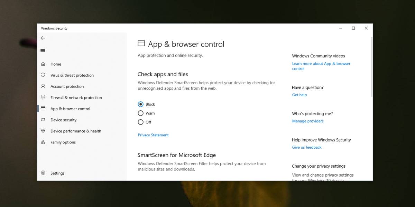The width and height of the screenshot is (415, 207).
Task: Click the Home house icon
Action: pos(43,64)
